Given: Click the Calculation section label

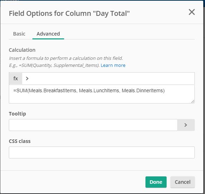Looking at the screenshot, I should tap(22, 50).
